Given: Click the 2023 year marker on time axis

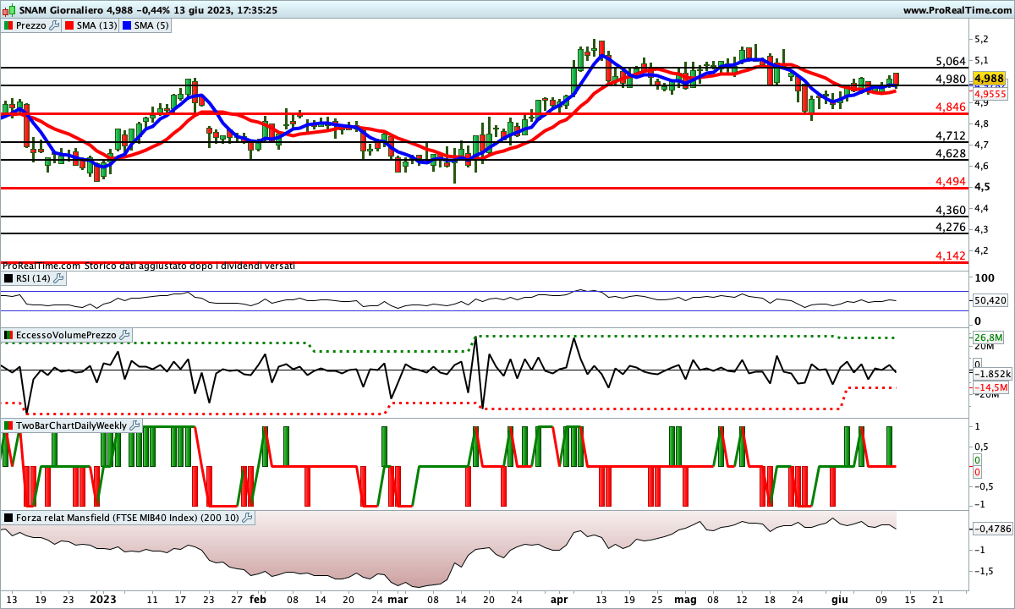Looking at the screenshot, I should pos(103,599).
